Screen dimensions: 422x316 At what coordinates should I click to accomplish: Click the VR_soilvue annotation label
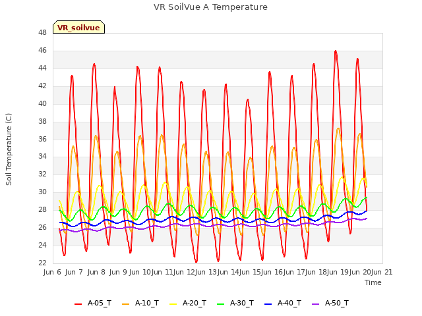[78, 27]
